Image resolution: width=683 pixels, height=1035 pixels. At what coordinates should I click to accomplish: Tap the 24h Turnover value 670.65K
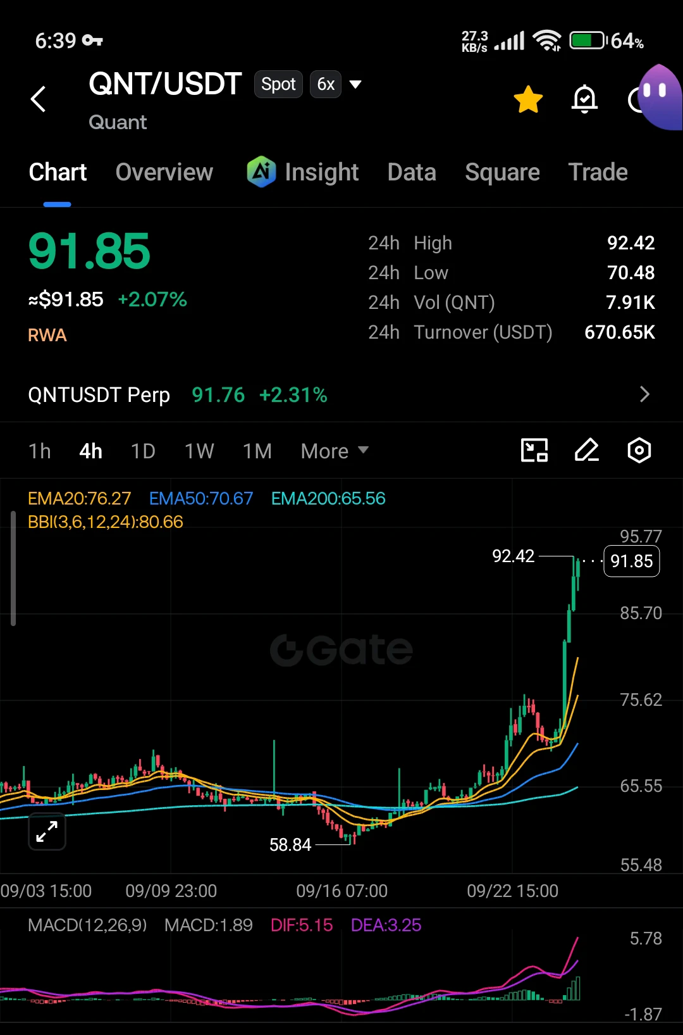point(620,332)
